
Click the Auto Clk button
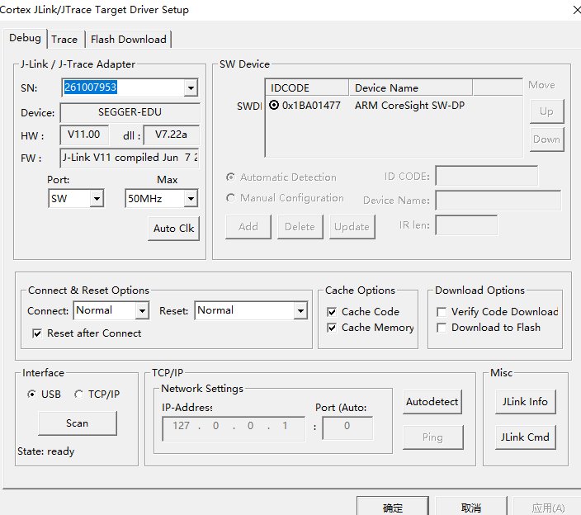(173, 229)
